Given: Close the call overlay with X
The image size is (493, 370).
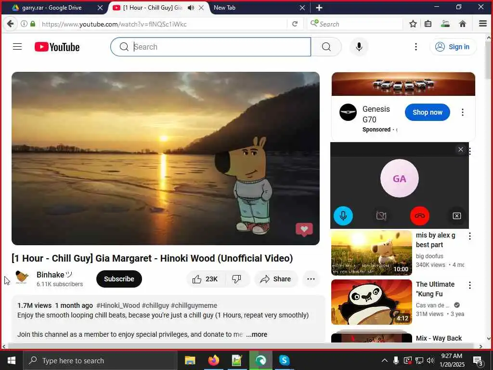Looking at the screenshot, I should [x=461, y=149].
